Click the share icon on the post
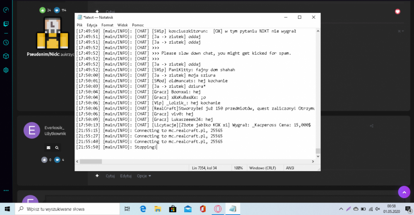 click(371, 126)
